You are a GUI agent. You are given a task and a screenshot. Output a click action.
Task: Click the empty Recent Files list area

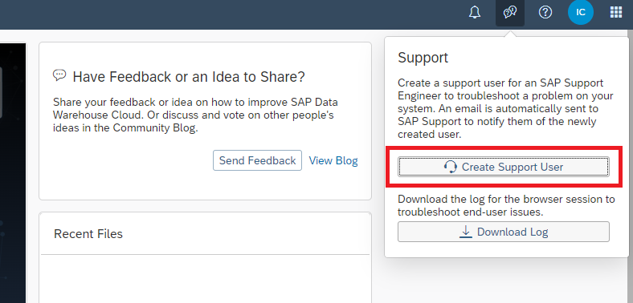click(205, 279)
